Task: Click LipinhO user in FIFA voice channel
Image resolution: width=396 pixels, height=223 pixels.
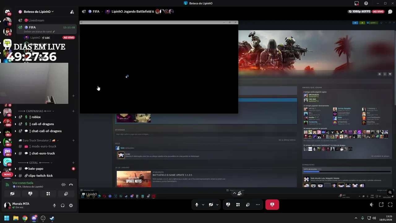Action: point(36,37)
